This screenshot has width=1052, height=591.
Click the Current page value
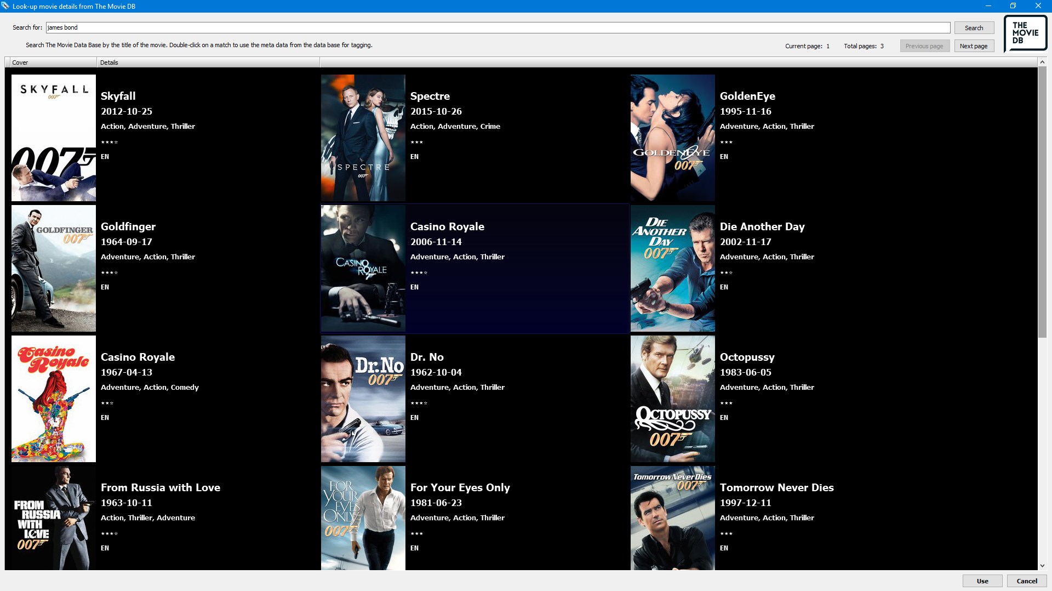tap(828, 46)
